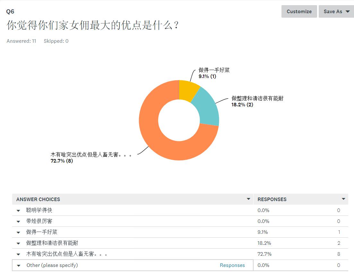Click the Other (please specify) row label
Image resolution: width=354 pixels, height=274 pixels.
tap(52, 265)
